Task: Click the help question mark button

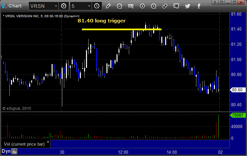Action: [215, 2]
